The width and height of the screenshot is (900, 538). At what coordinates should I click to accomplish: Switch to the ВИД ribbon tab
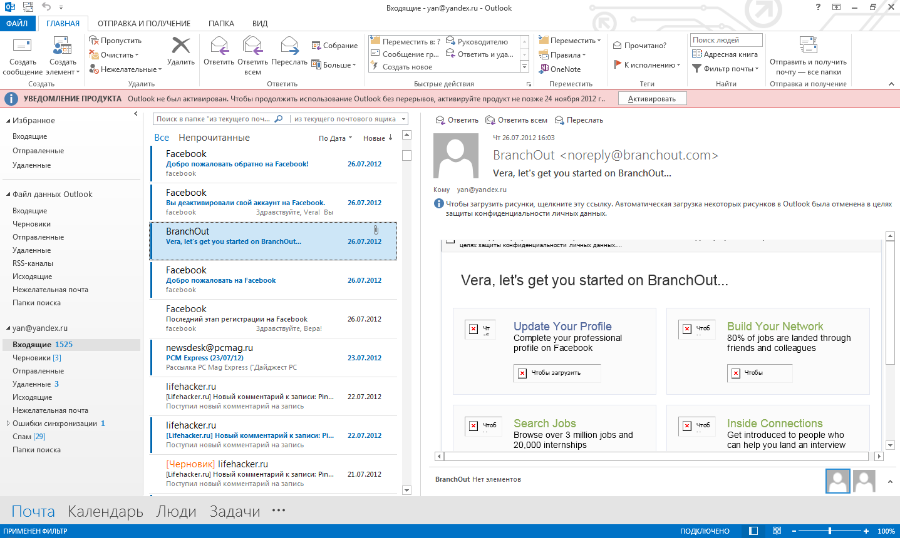pos(260,24)
